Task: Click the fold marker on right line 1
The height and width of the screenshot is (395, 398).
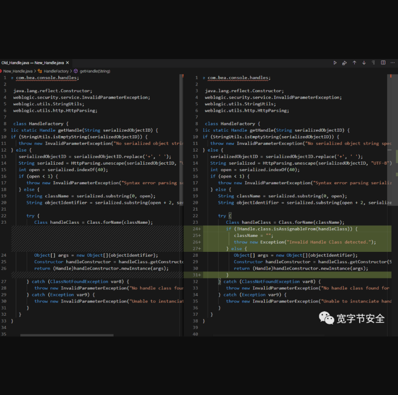Action: [x=204, y=78]
